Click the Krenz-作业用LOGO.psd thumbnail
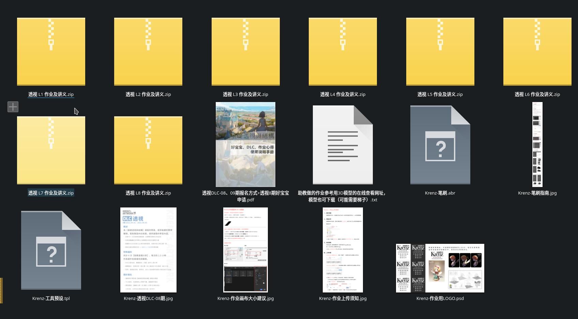 (440, 268)
